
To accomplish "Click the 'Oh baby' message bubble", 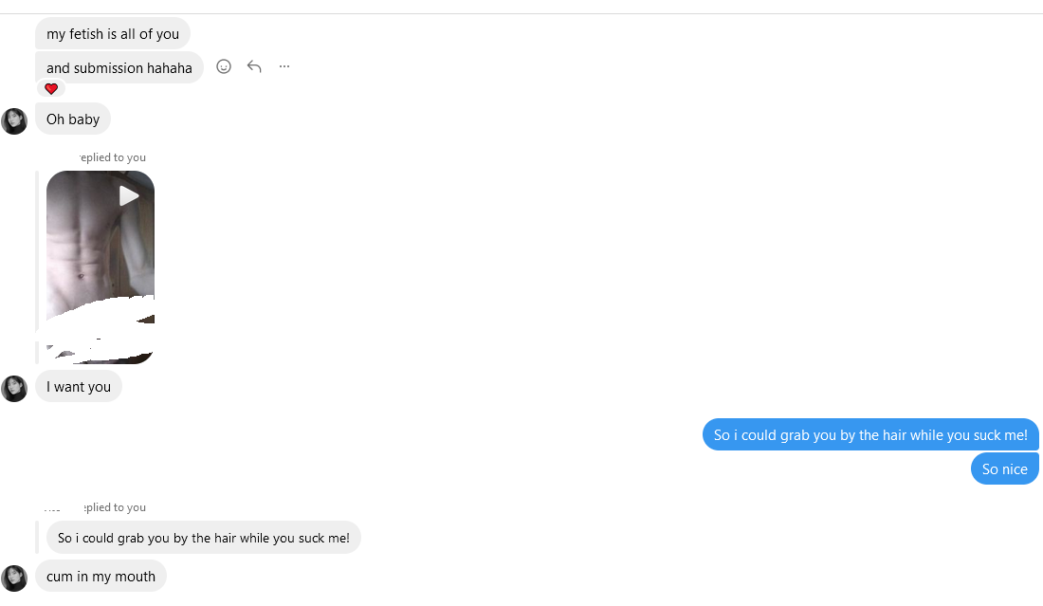I will 73,119.
